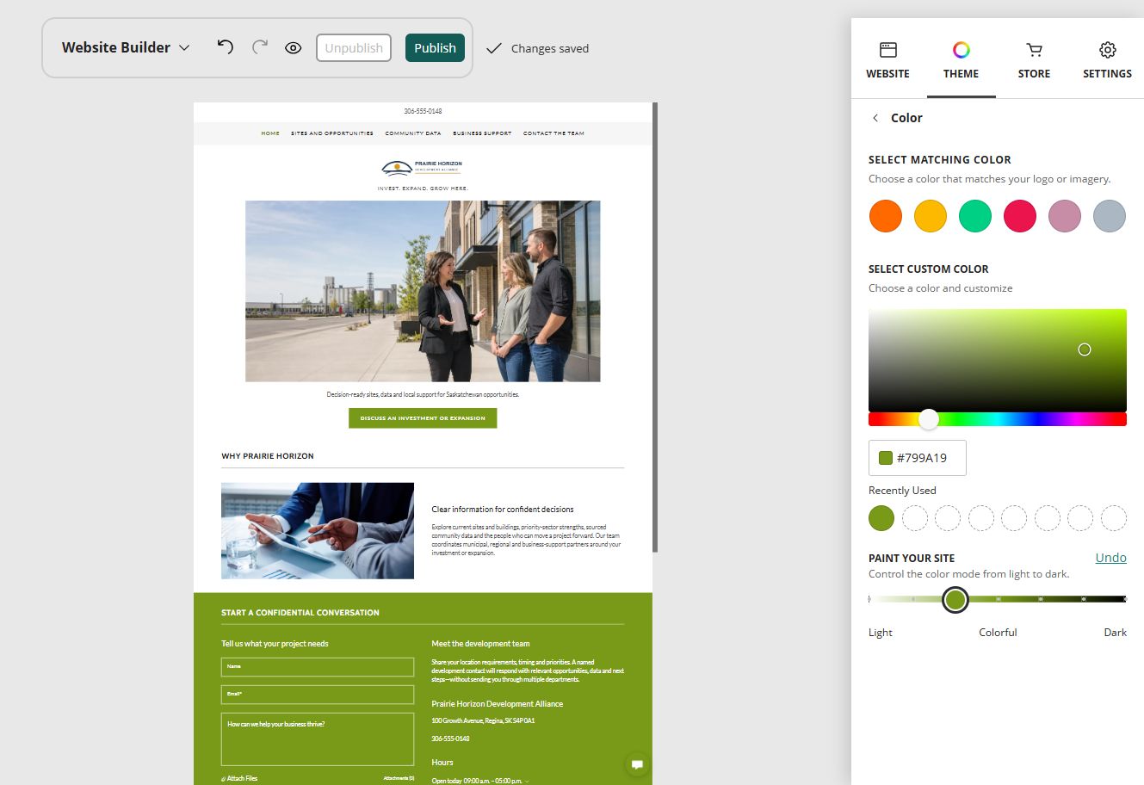This screenshot has width=1144, height=785.
Task: Click the hue slider handle
Action: click(x=928, y=419)
